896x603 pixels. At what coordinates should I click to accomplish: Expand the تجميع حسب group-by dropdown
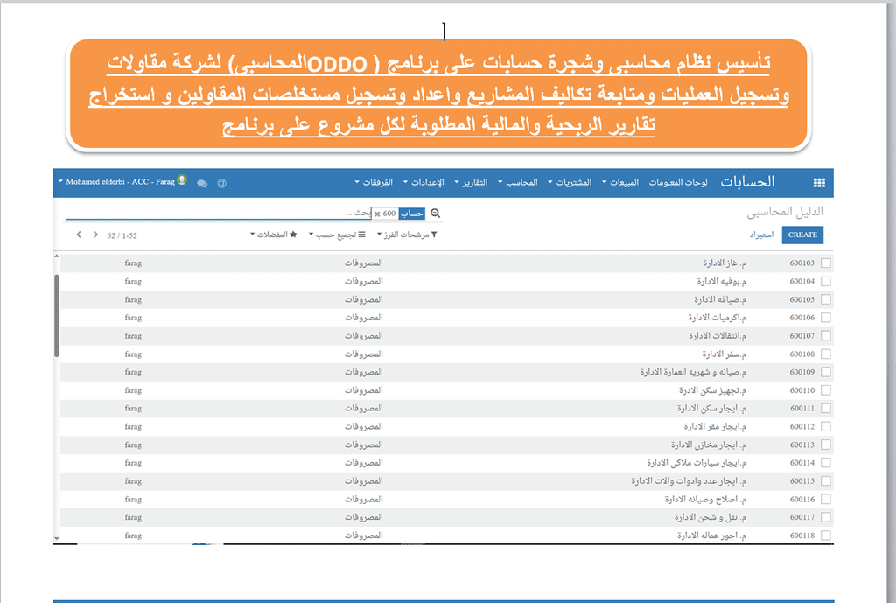tap(337, 235)
